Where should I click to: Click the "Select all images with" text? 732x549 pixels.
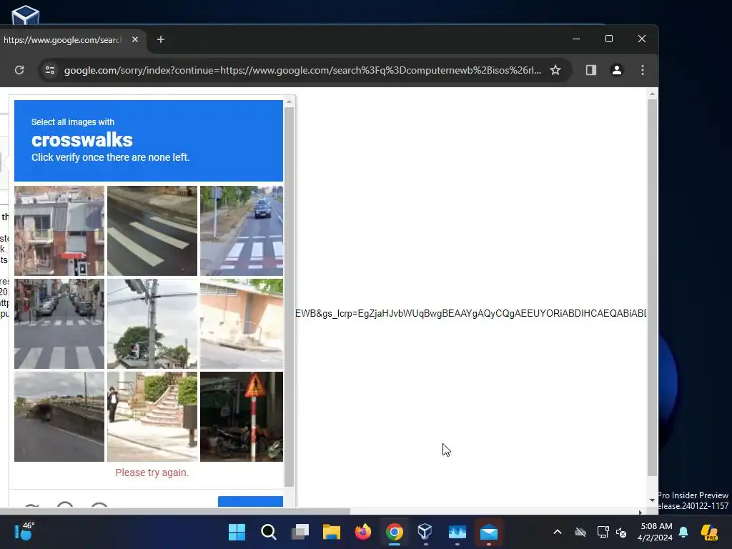pyautogui.click(x=73, y=122)
